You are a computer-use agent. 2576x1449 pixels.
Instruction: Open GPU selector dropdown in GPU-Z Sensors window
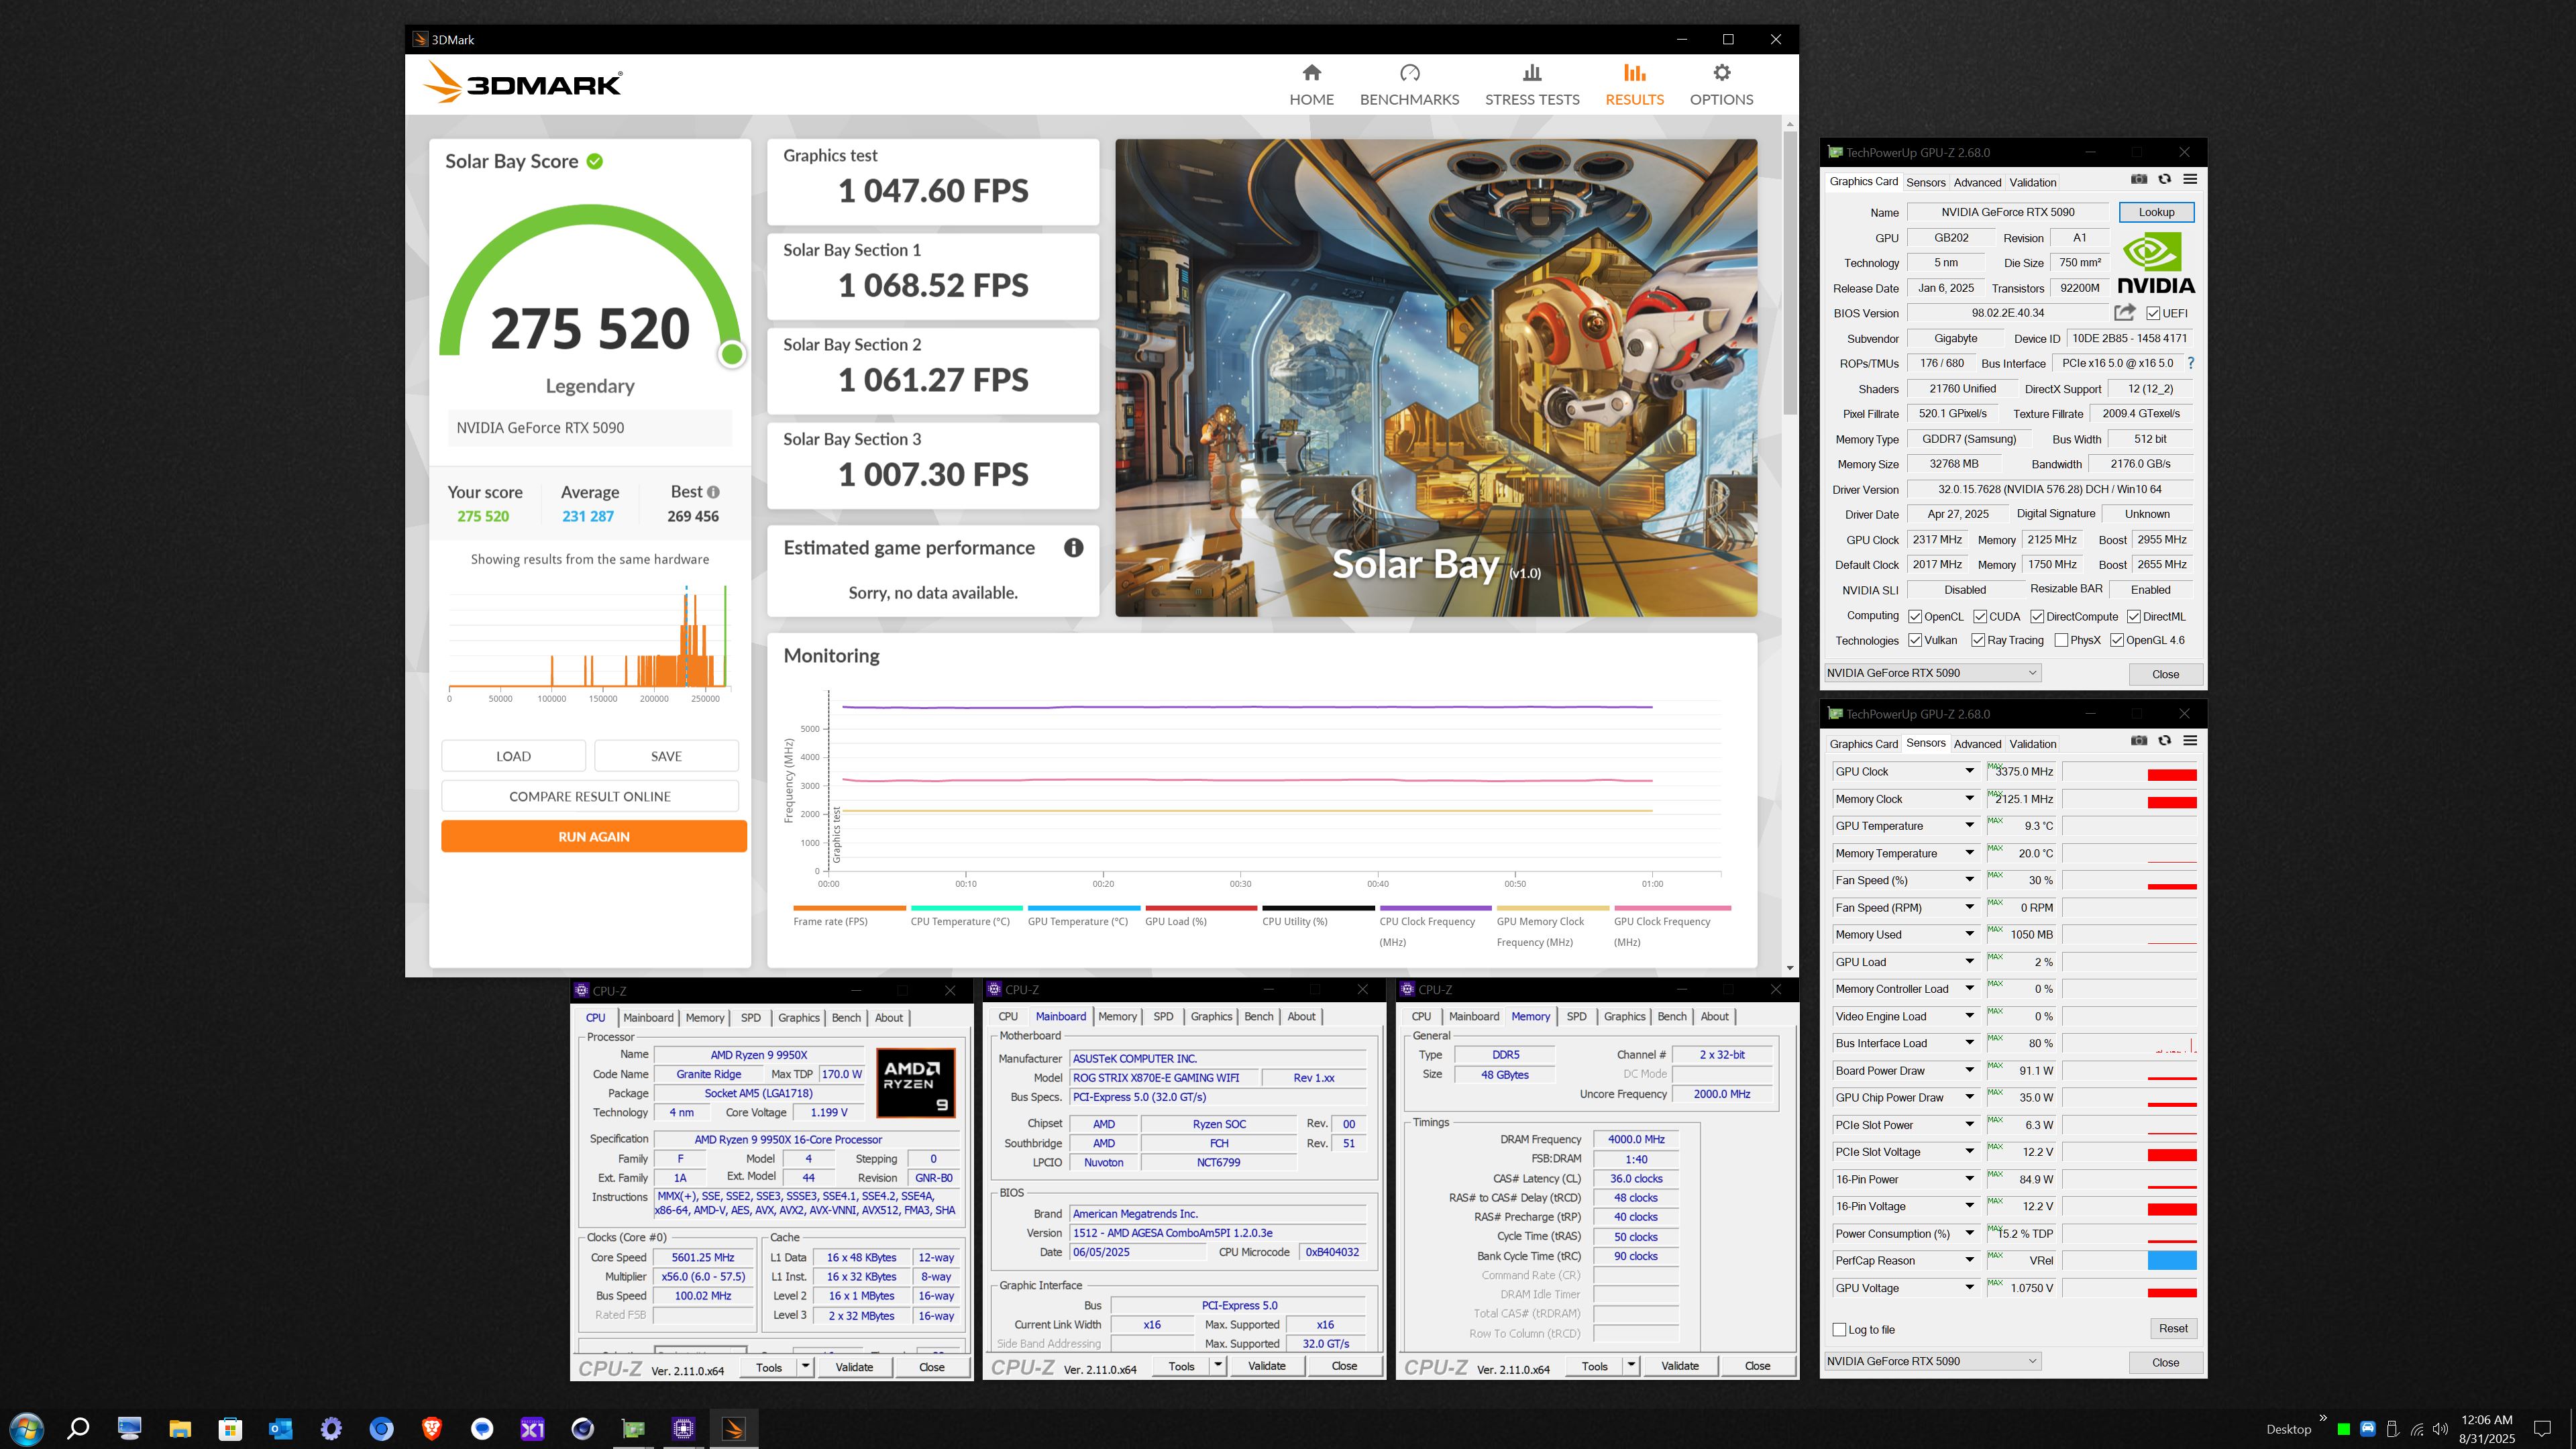(x=1932, y=1361)
